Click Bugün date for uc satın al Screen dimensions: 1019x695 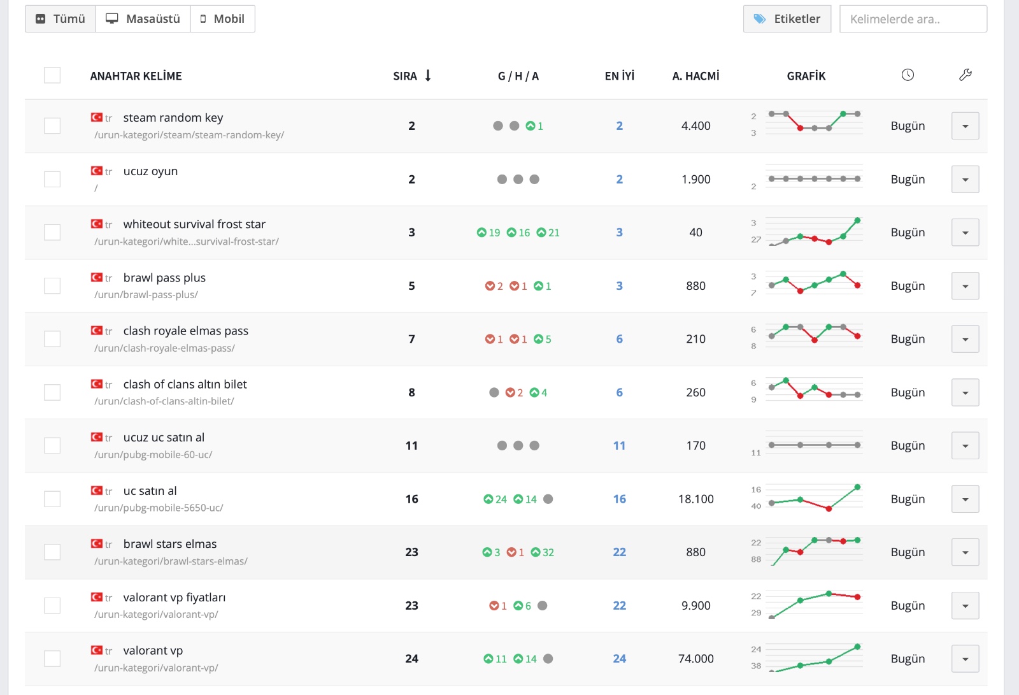(908, 499)
